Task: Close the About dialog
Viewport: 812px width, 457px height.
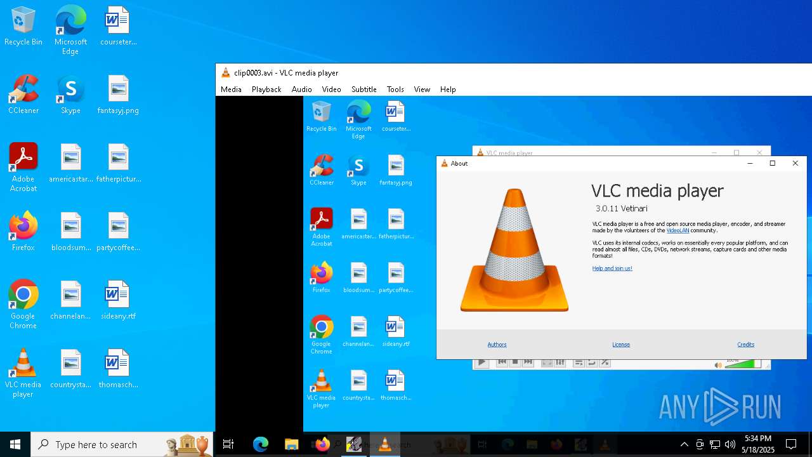Action: point(796,163)
